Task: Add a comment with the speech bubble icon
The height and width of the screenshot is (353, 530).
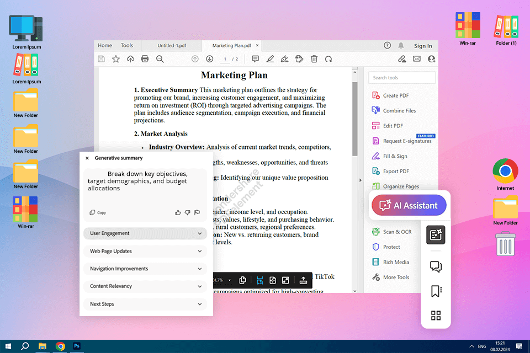Action: (255, 59)
